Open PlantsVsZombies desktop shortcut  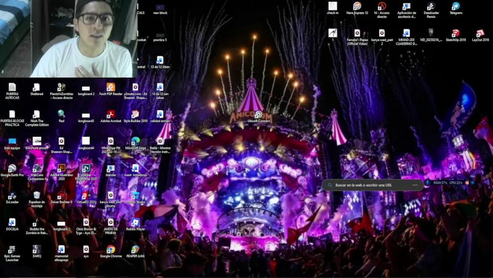(x=61, y=91)
